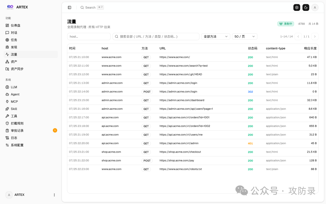Click the 47.1 KB response length
The width and height of the screenshot is (326, 204).
tap(312, 57)
